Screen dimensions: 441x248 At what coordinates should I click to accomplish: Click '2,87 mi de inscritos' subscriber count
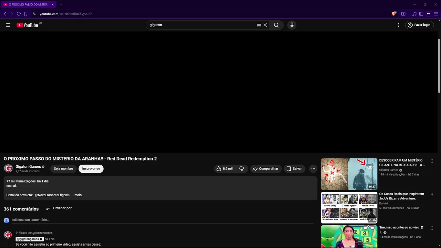28,171
